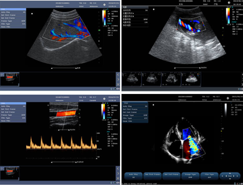Change Frame Type BMP in carotid Doppler menu

13,115
